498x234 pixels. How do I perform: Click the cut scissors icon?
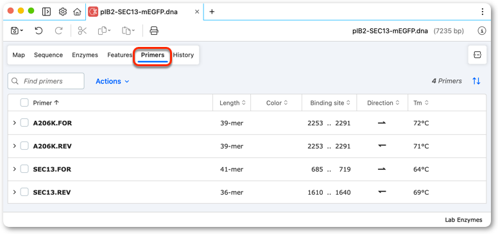click(x=82, y=31)
